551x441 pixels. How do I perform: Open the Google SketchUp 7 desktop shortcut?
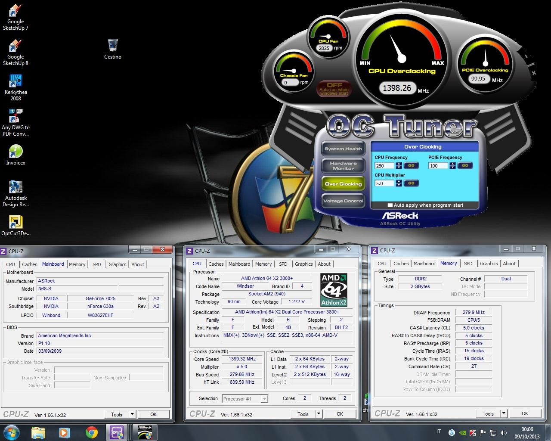[15, 17]
